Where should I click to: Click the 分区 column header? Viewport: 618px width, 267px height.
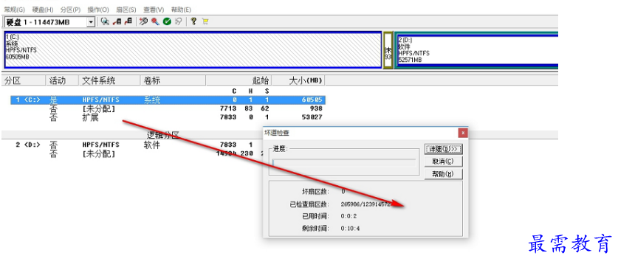(x=24, y=80)
